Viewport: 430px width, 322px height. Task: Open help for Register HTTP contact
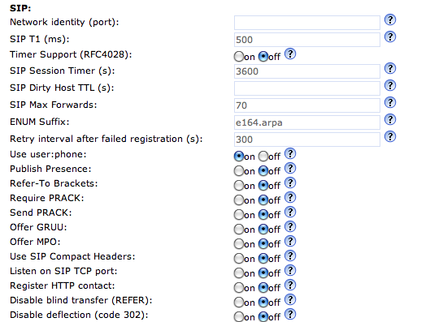coord(290,285)
